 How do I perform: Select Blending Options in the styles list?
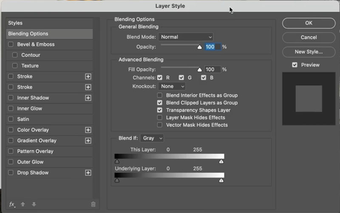[49, 34]
